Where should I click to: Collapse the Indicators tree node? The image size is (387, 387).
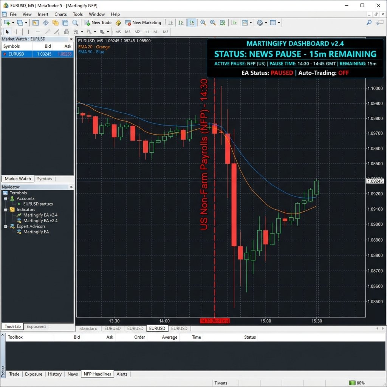(6, 210)
